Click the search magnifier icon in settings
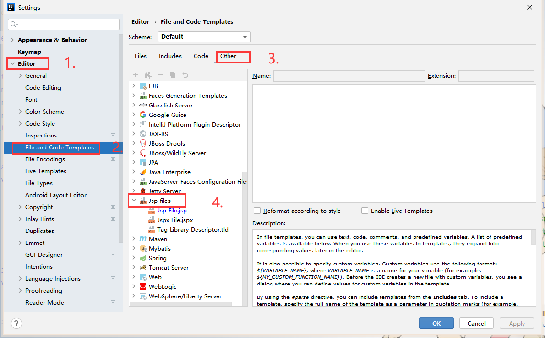This screenshot has width=545, height=338. 14,24
